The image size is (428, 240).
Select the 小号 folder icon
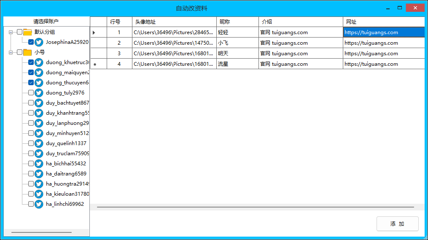28,52
